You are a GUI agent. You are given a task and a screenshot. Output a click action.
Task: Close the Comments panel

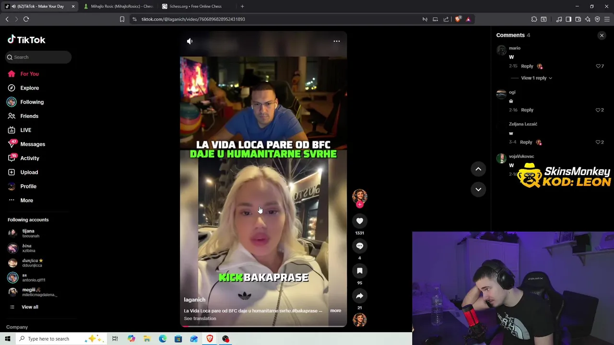[x=602, y=35]
